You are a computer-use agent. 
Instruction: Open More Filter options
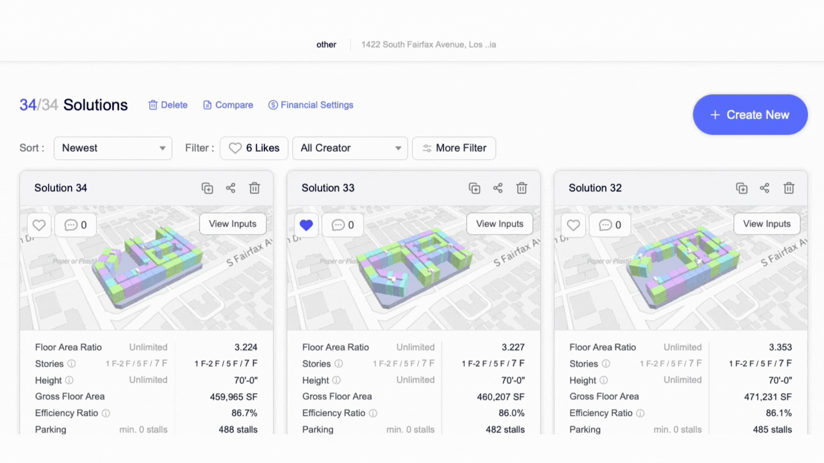pyautogui.click(x=454, y=148)
